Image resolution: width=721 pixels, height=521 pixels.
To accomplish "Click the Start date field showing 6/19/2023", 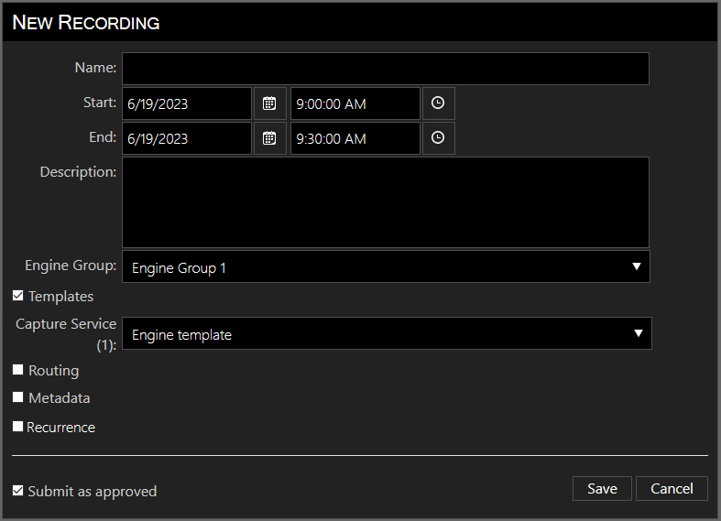I will tap(187, 103).
